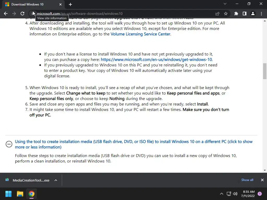Minimize the Chrome window
Image resolution: width=267 pixels, height=200 pixels.
pyautogui.click(x=237, y=4)
